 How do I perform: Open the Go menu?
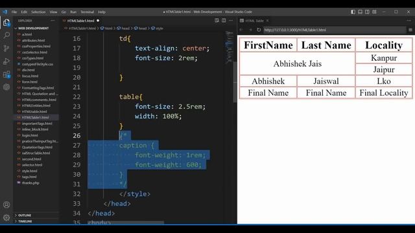coord(64,12)
